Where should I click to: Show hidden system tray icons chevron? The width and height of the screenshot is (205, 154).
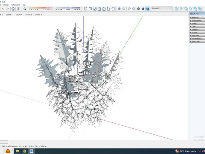coord(200,151)
